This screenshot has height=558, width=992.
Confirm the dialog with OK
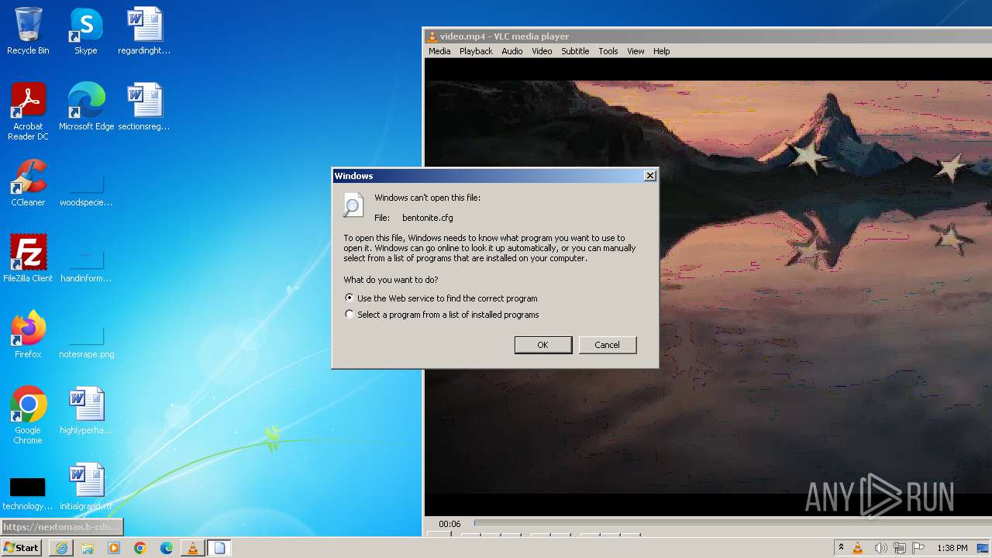click(x=543, y=345)
